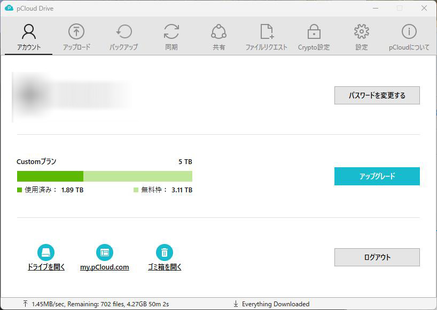This screenshot has height=310, width=437.
Task: Open the pCloudについて info tab
Action: click(x=409, y=37)
